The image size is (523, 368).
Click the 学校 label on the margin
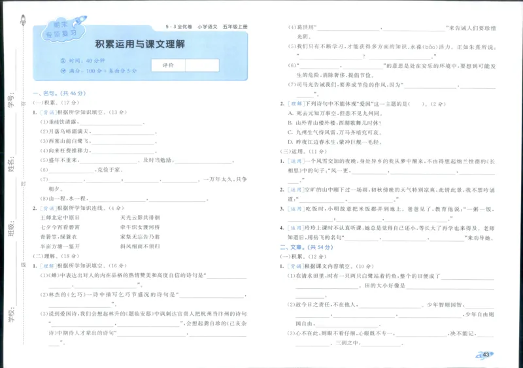coord(12,315)
